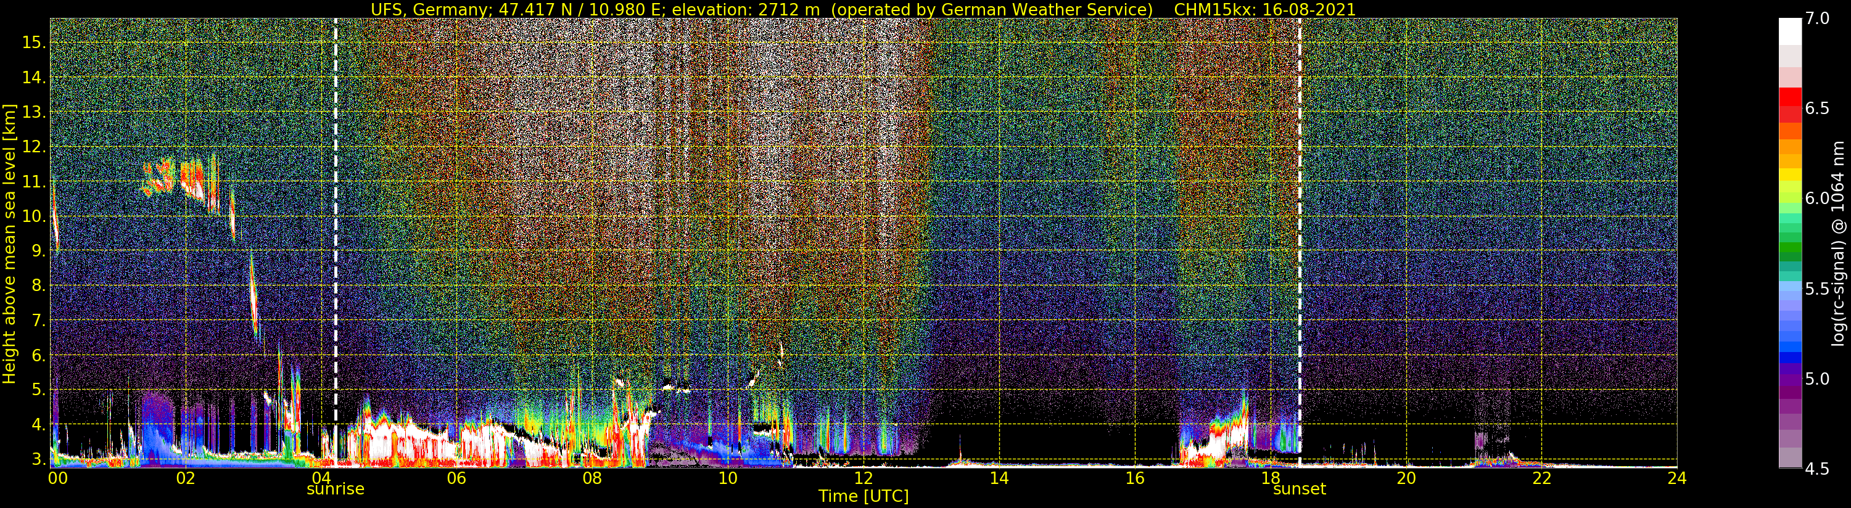Click height axis tick '4.'

(38, 425)
